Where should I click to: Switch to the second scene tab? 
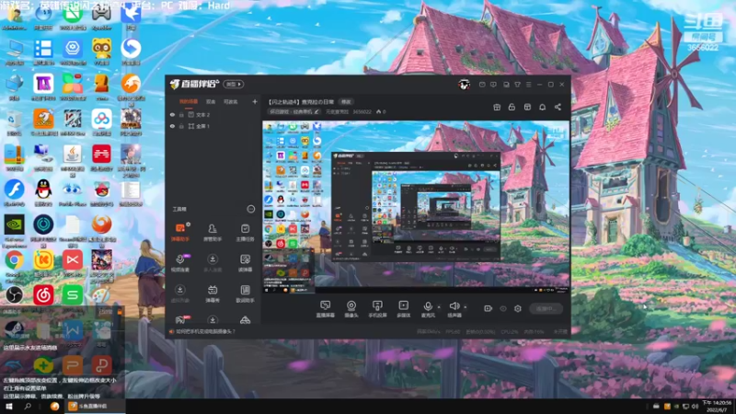(211, 101)
